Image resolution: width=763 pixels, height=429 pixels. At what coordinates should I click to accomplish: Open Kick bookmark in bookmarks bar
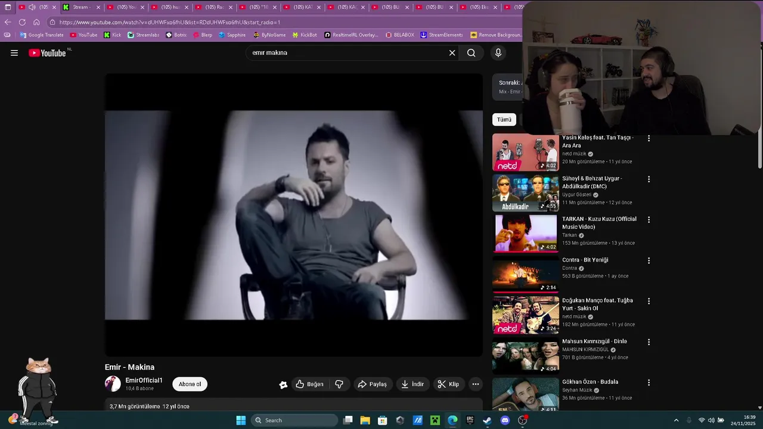point(112,35)
